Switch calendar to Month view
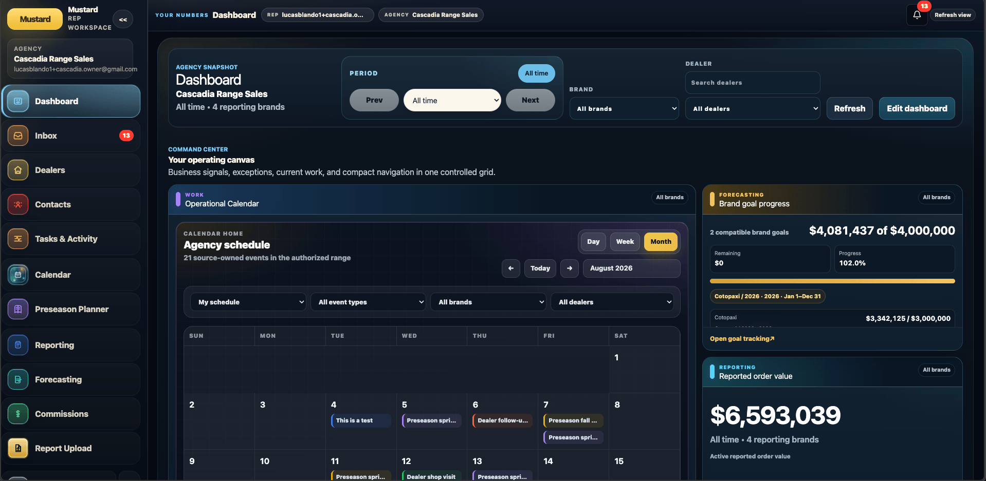 pos(661,242)
